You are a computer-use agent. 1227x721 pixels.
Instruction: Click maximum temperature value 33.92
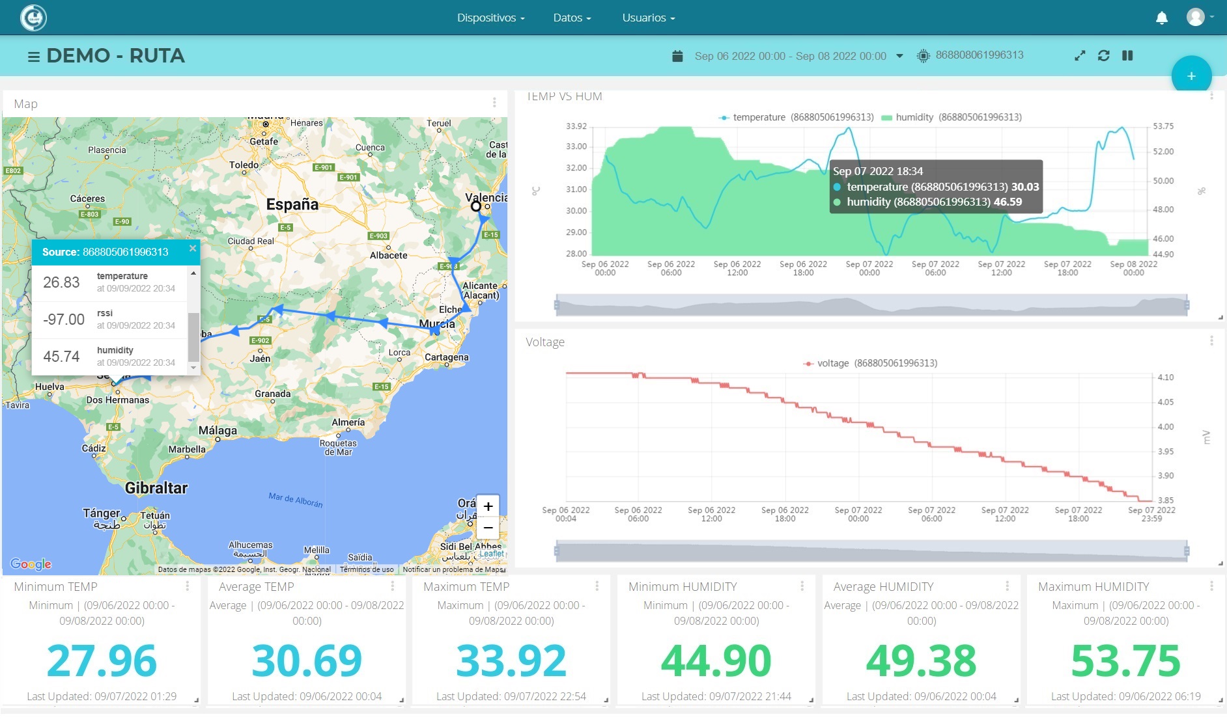(x=511, y=660)
